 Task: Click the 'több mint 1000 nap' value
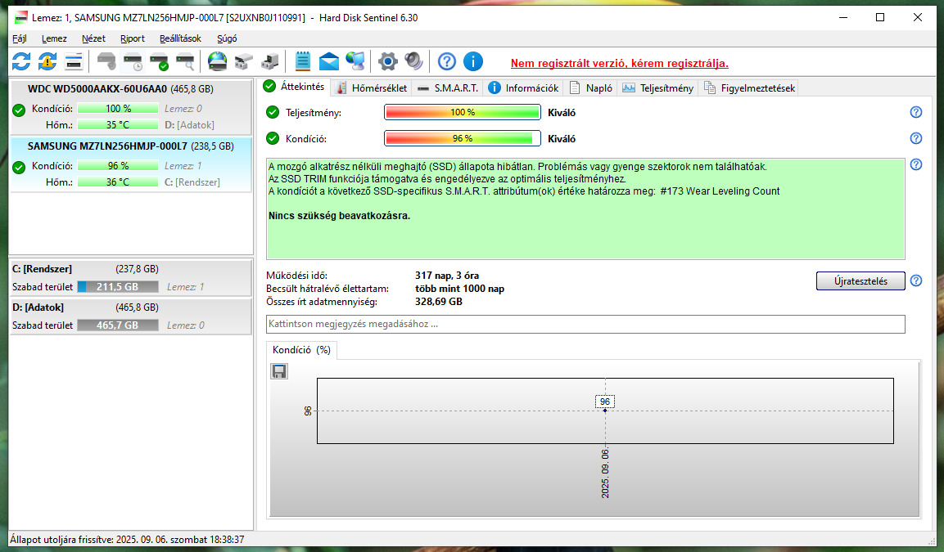(x=459, y=289)
